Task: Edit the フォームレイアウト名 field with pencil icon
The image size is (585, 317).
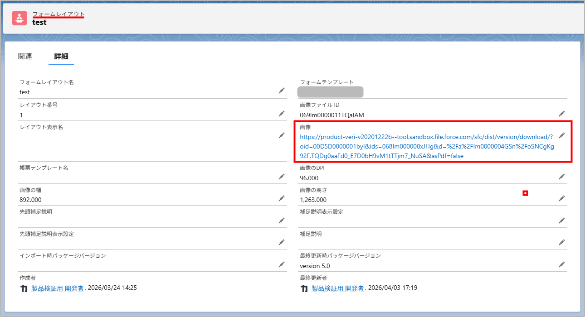Action: click(282, 91)
